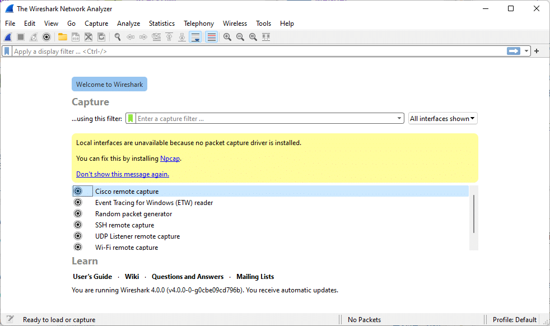Reload the capture file icon

click(x=101, y=36)
